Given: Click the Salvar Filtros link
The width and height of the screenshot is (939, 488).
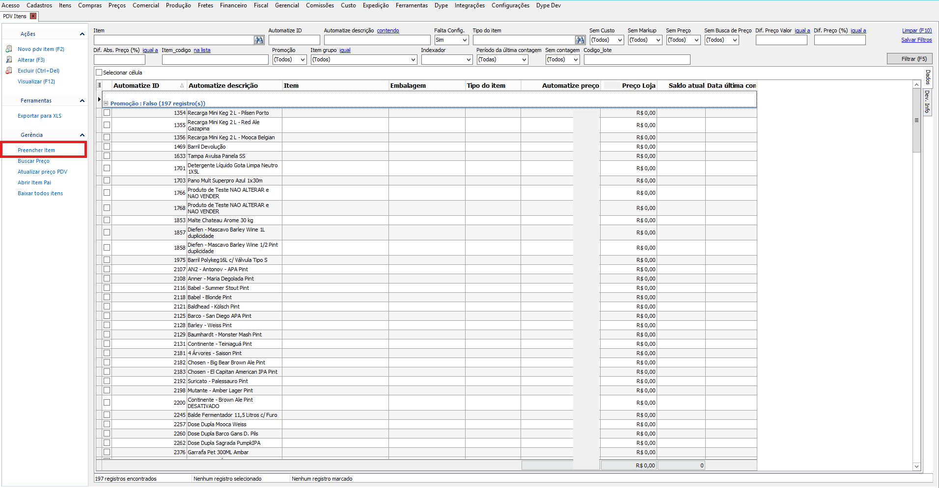Looking at the screenshot, I should click(x=916, y=40).
